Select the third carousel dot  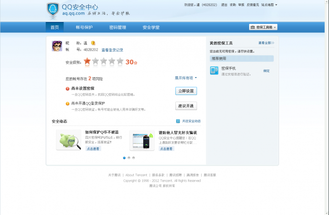(x=133, y=158)
